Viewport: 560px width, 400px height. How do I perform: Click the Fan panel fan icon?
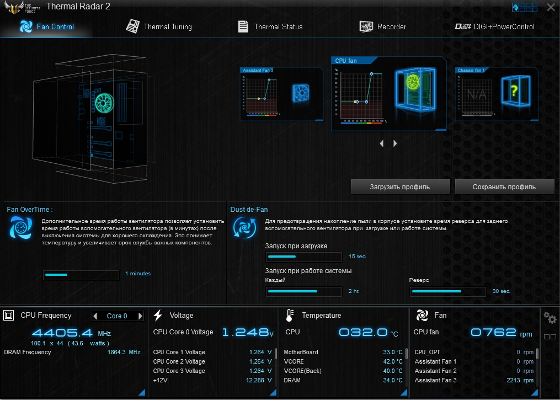422,316
